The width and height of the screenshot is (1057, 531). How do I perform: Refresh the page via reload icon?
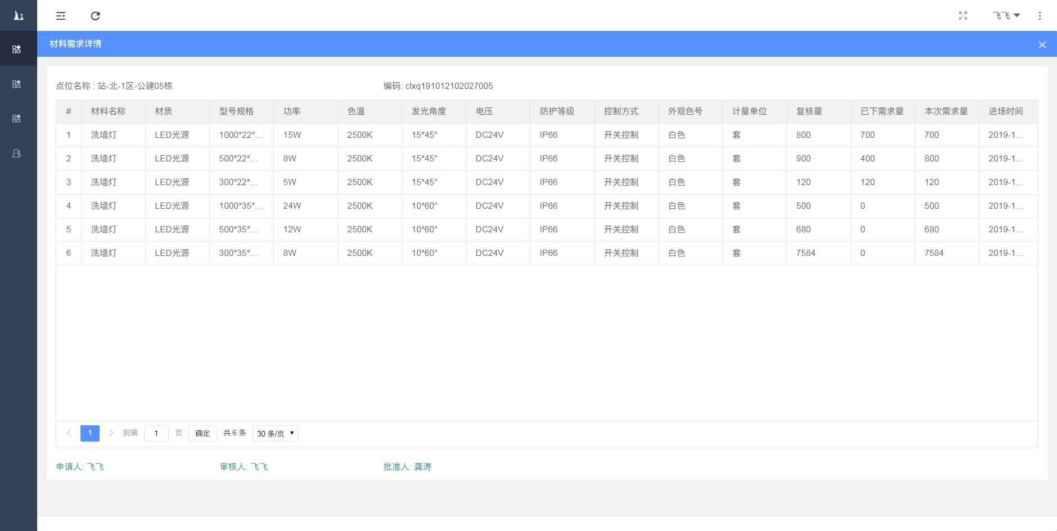[x=96, y=16]
